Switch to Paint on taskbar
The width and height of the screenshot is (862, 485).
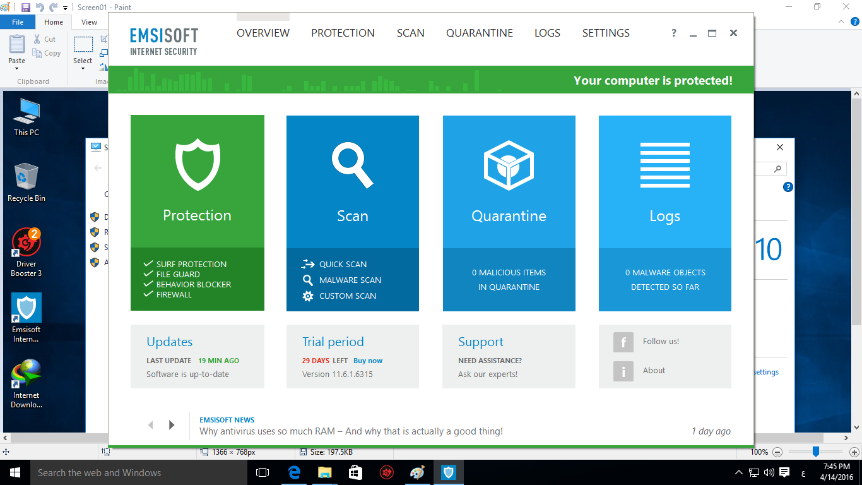(x=417, y=472)
